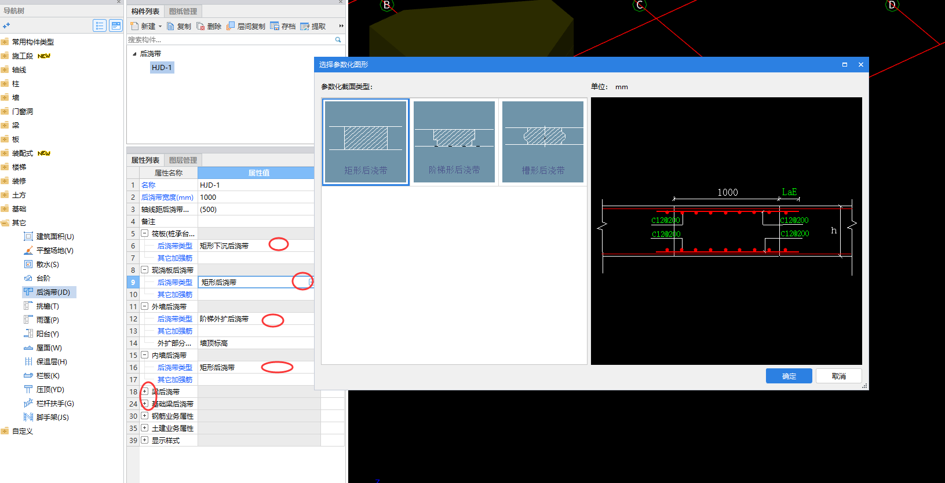Click 确定 button in the dialog

coord(789,376)
